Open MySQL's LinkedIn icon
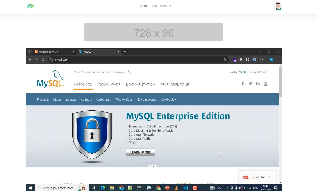This screenshot has width=317, height=191. (x=258, y=84)
